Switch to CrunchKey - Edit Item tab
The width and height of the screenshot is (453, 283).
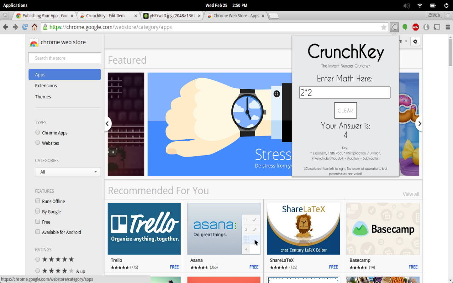point(108,16)
